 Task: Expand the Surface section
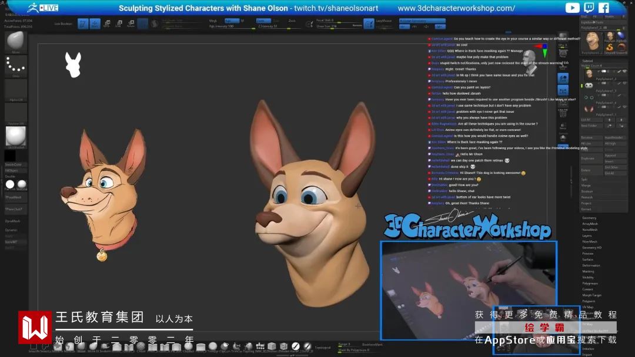[x=588, y=260]
